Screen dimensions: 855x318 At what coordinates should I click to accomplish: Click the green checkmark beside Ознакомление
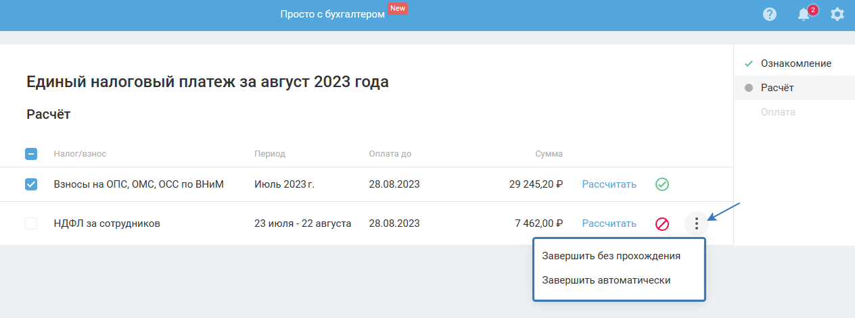(x=748, y=63)
